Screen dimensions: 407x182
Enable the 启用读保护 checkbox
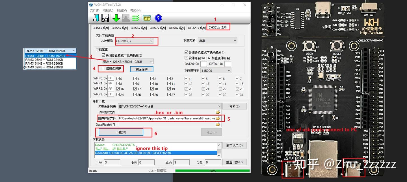click(x=103, y=69)
